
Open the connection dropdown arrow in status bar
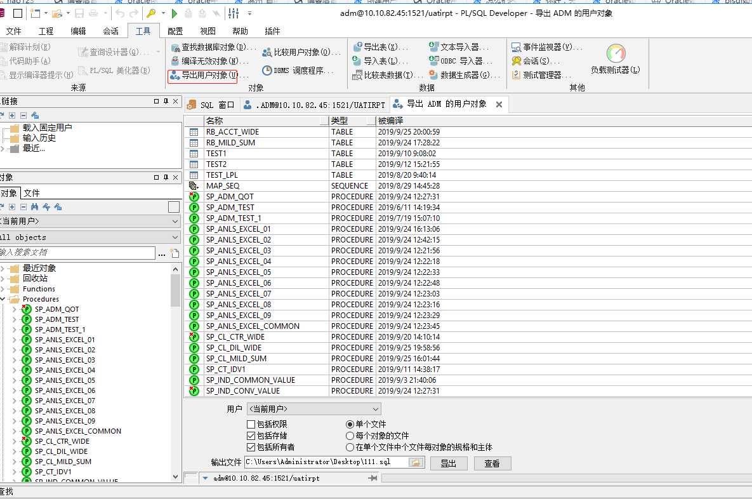(205, 479)
